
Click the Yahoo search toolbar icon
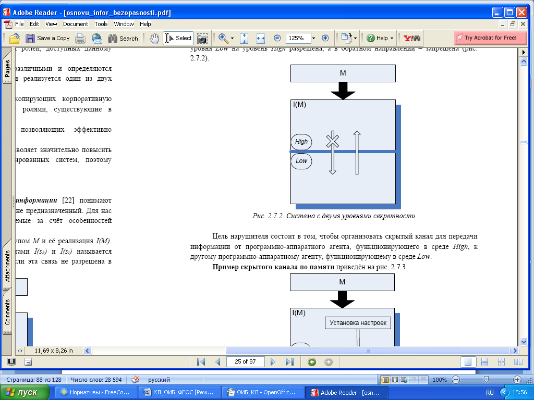click(412, 38)
